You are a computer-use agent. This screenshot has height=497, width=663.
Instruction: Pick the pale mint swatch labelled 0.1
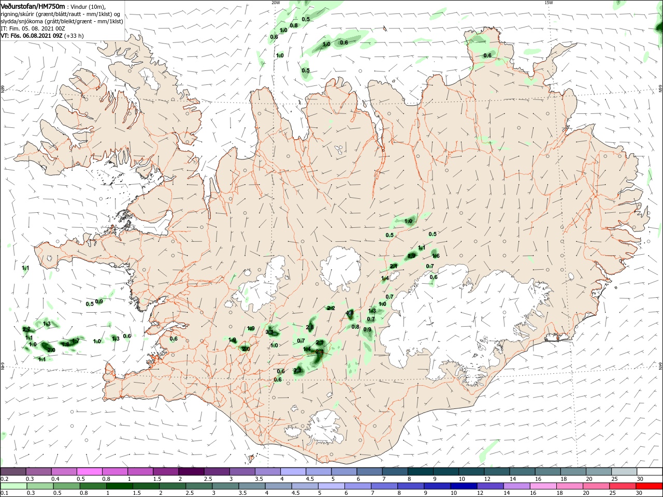tap(13, 486)
